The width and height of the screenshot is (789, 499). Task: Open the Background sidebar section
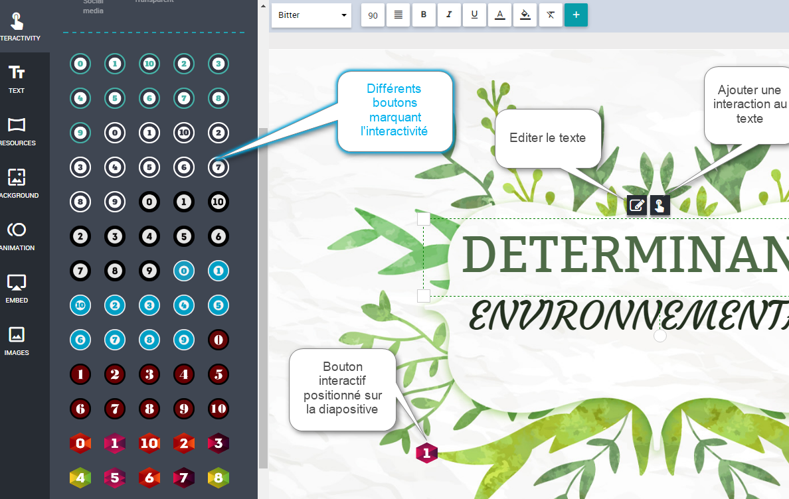click(x=17, y=183)
